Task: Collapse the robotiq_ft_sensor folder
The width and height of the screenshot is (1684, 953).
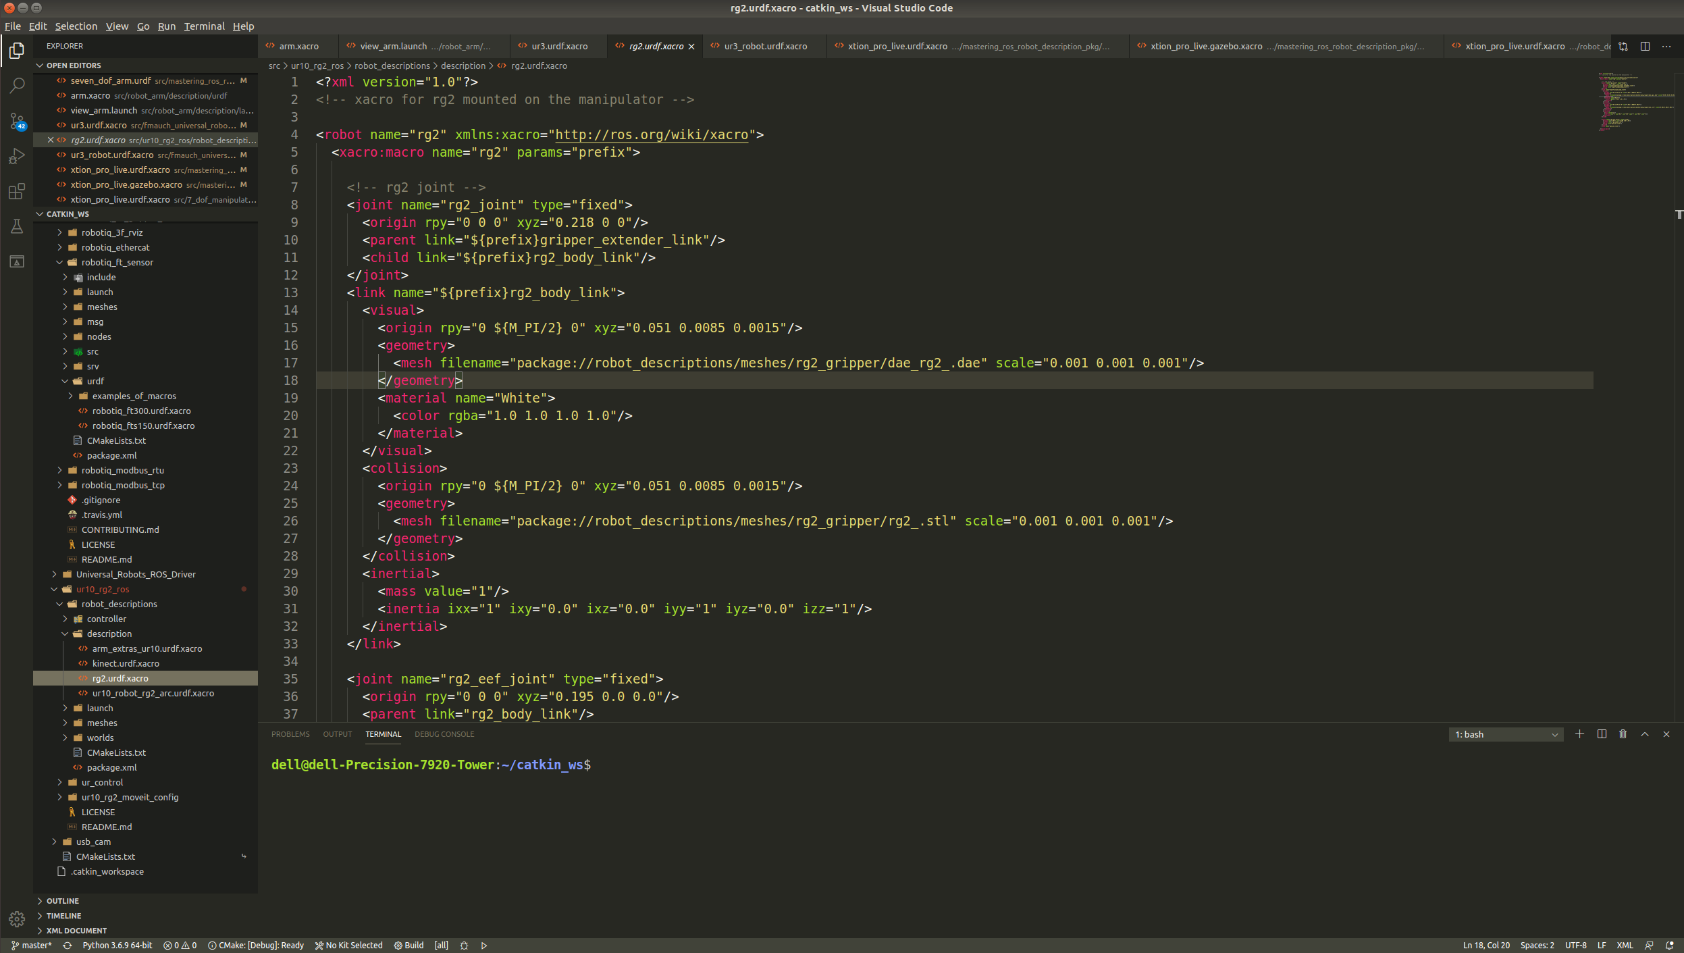Action: 59,262
